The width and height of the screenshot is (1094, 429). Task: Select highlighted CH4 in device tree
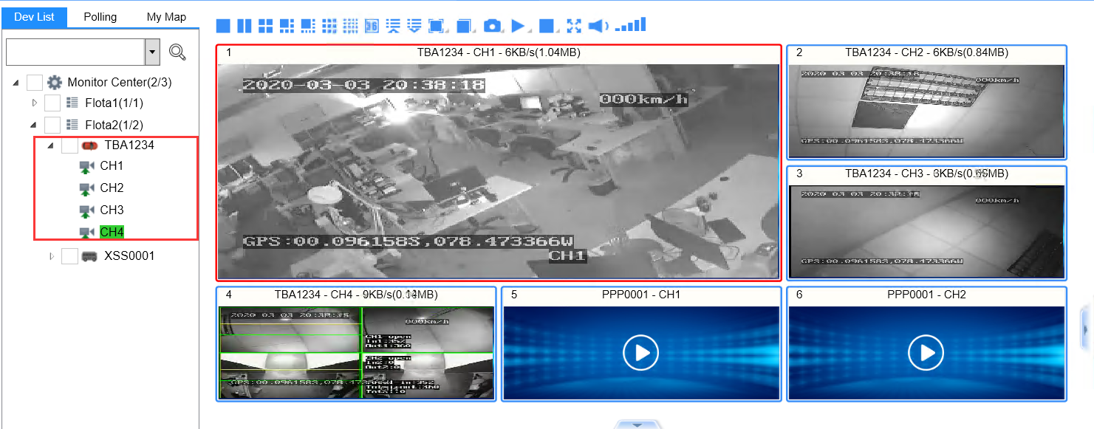pyautogui.click(x=112, y=232)
